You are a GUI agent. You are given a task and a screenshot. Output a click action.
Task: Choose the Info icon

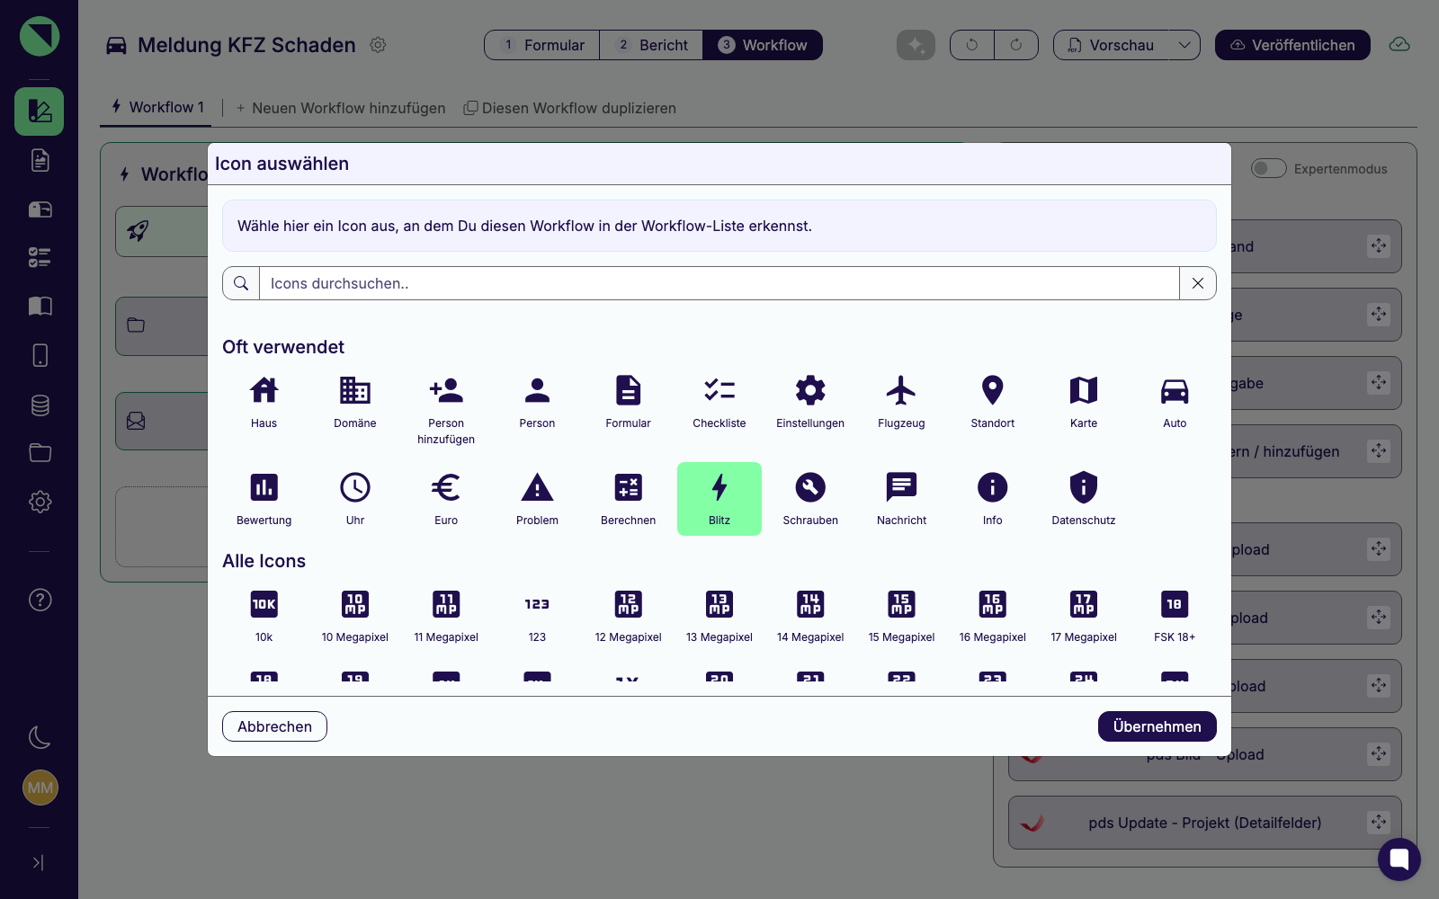[993, 499]
